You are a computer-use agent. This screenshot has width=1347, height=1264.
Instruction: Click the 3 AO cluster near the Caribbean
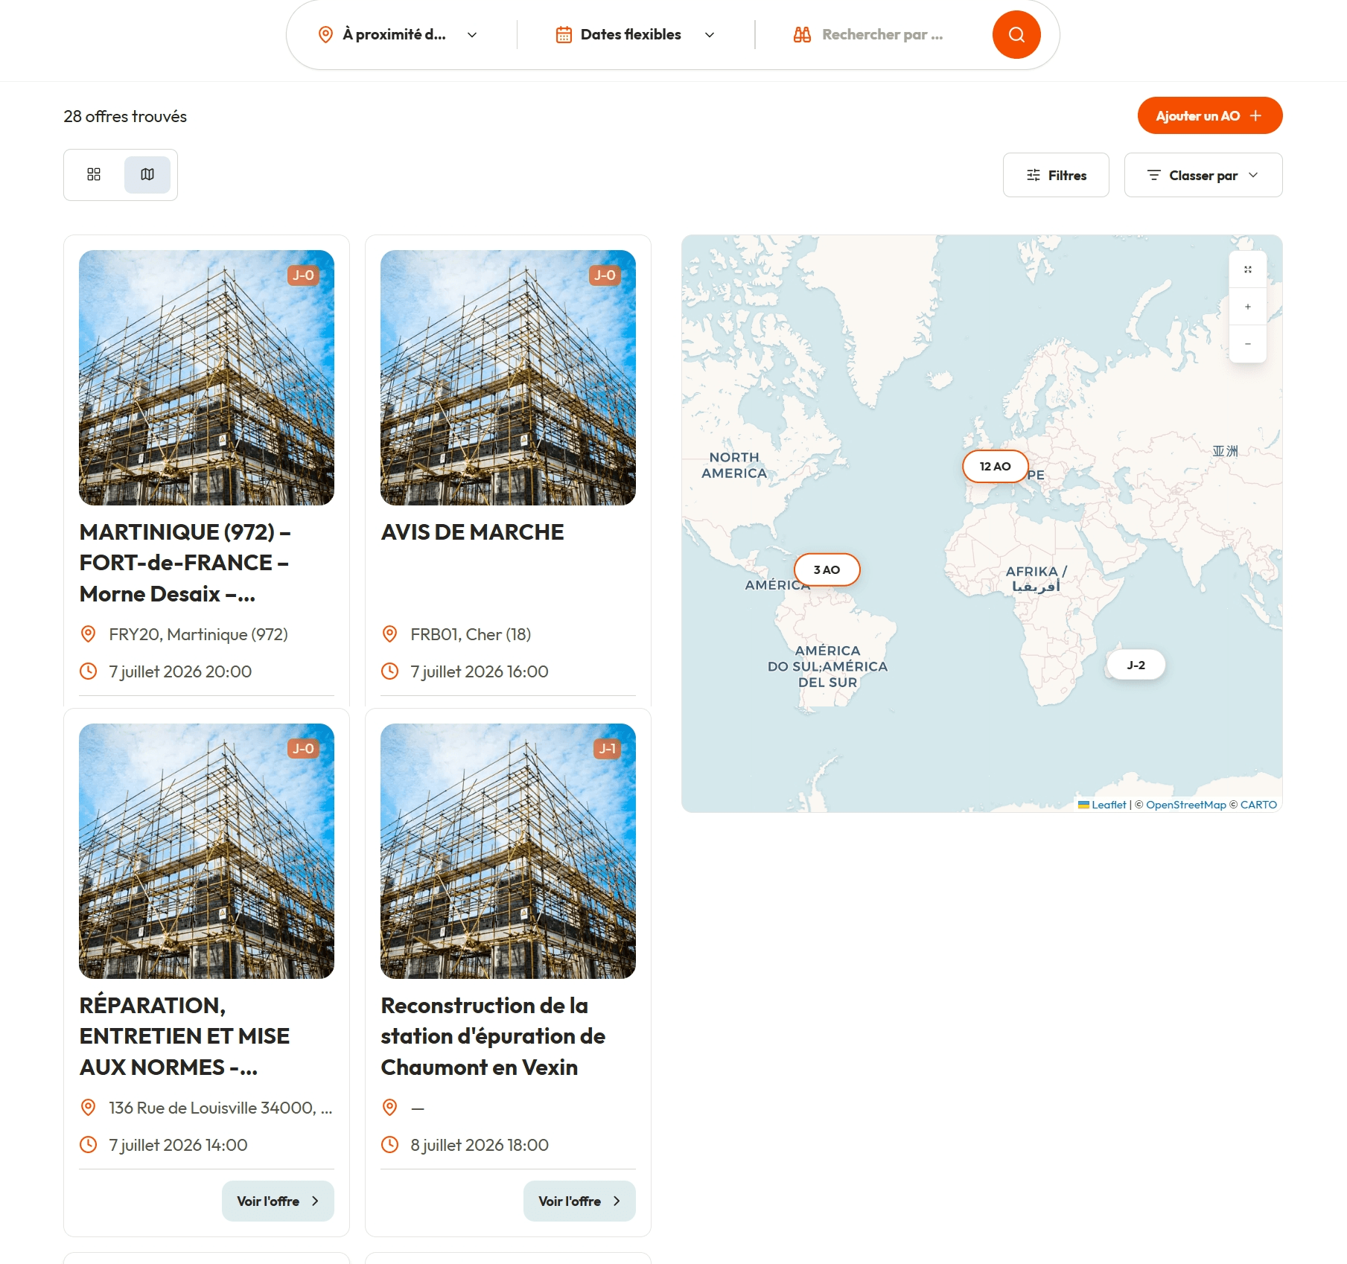click(x=827, y=570)
